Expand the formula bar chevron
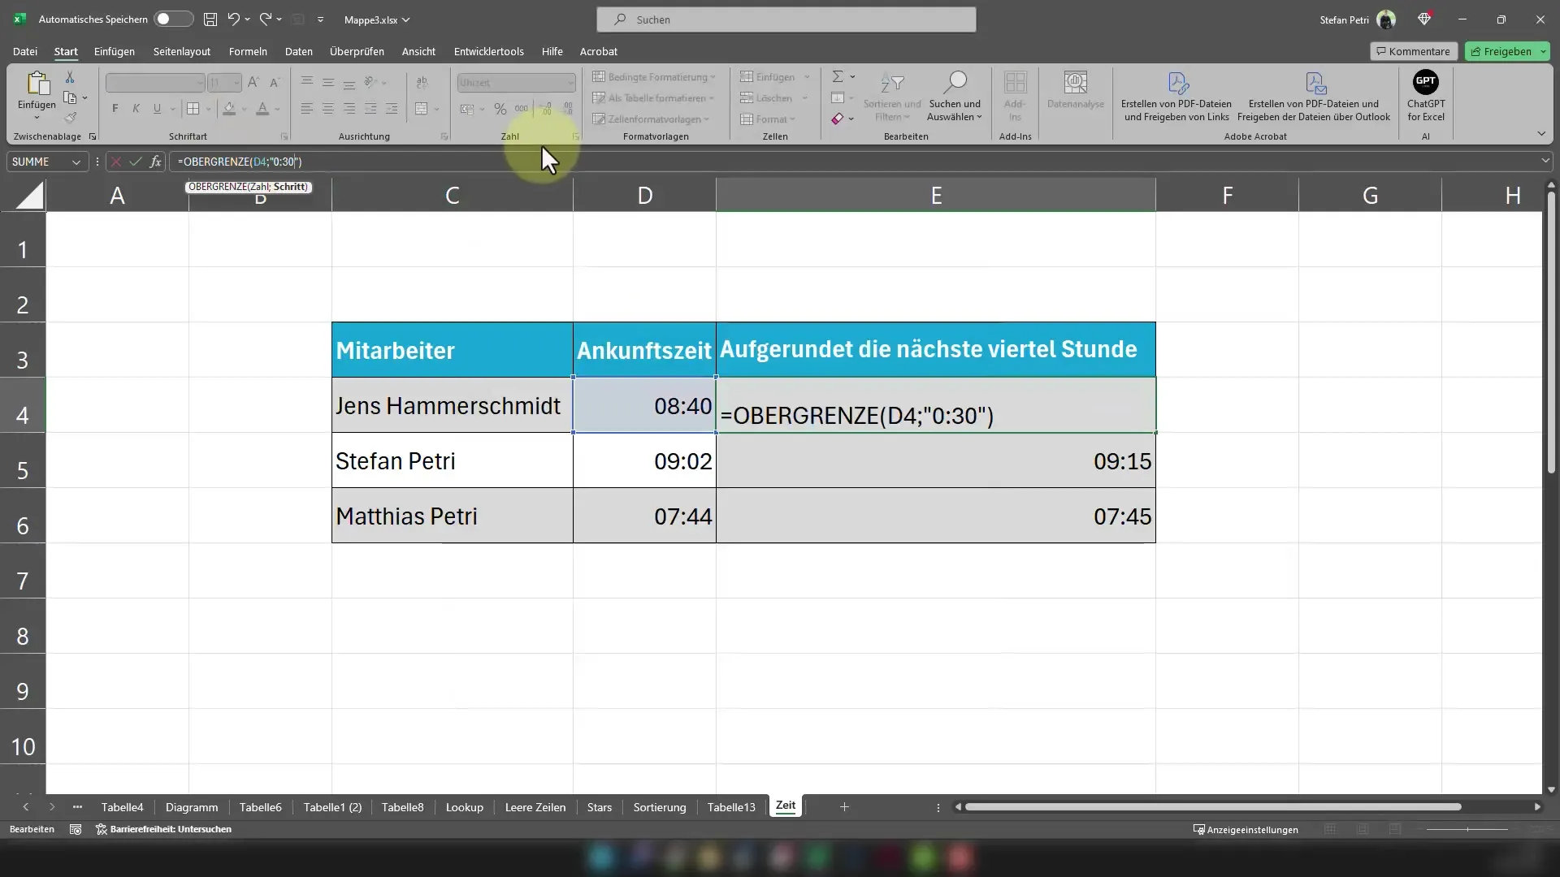1560x877 pixels. (1545, 161)
